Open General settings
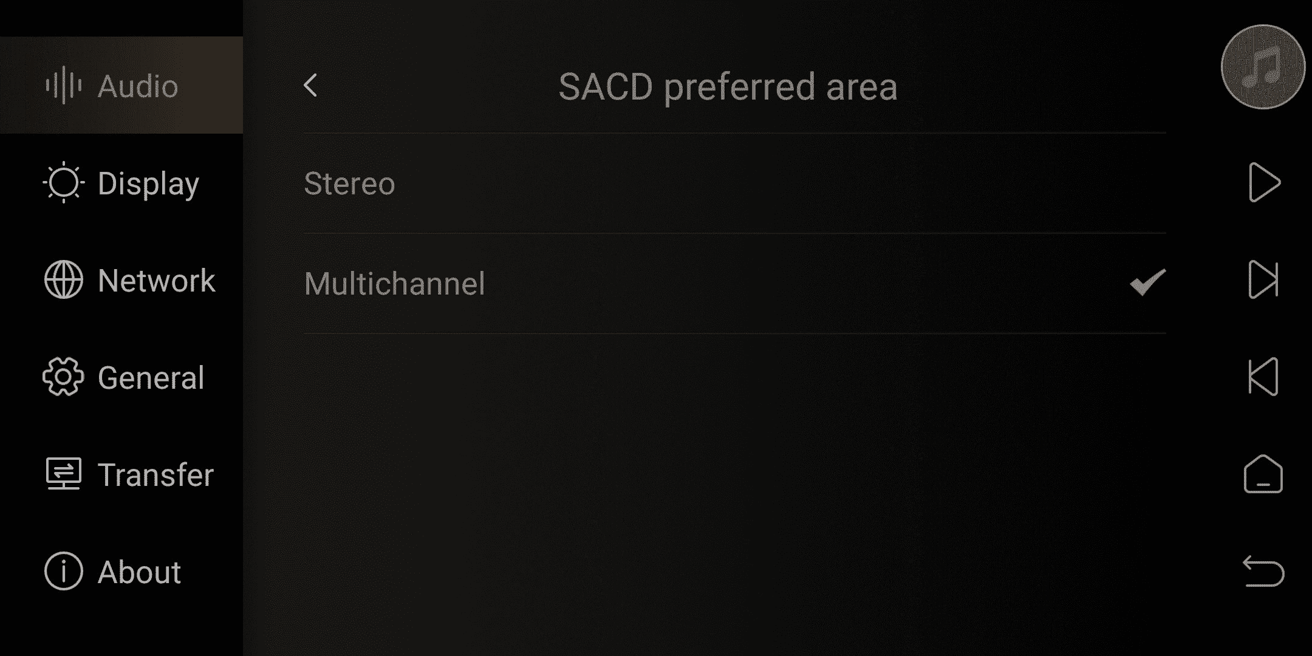 click(x=121, y=377)
